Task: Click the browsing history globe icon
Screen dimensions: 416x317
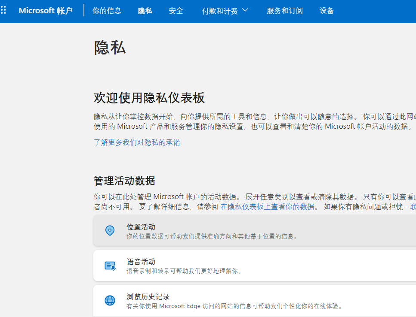Action: pyautogui.click(x=110, y=300)
